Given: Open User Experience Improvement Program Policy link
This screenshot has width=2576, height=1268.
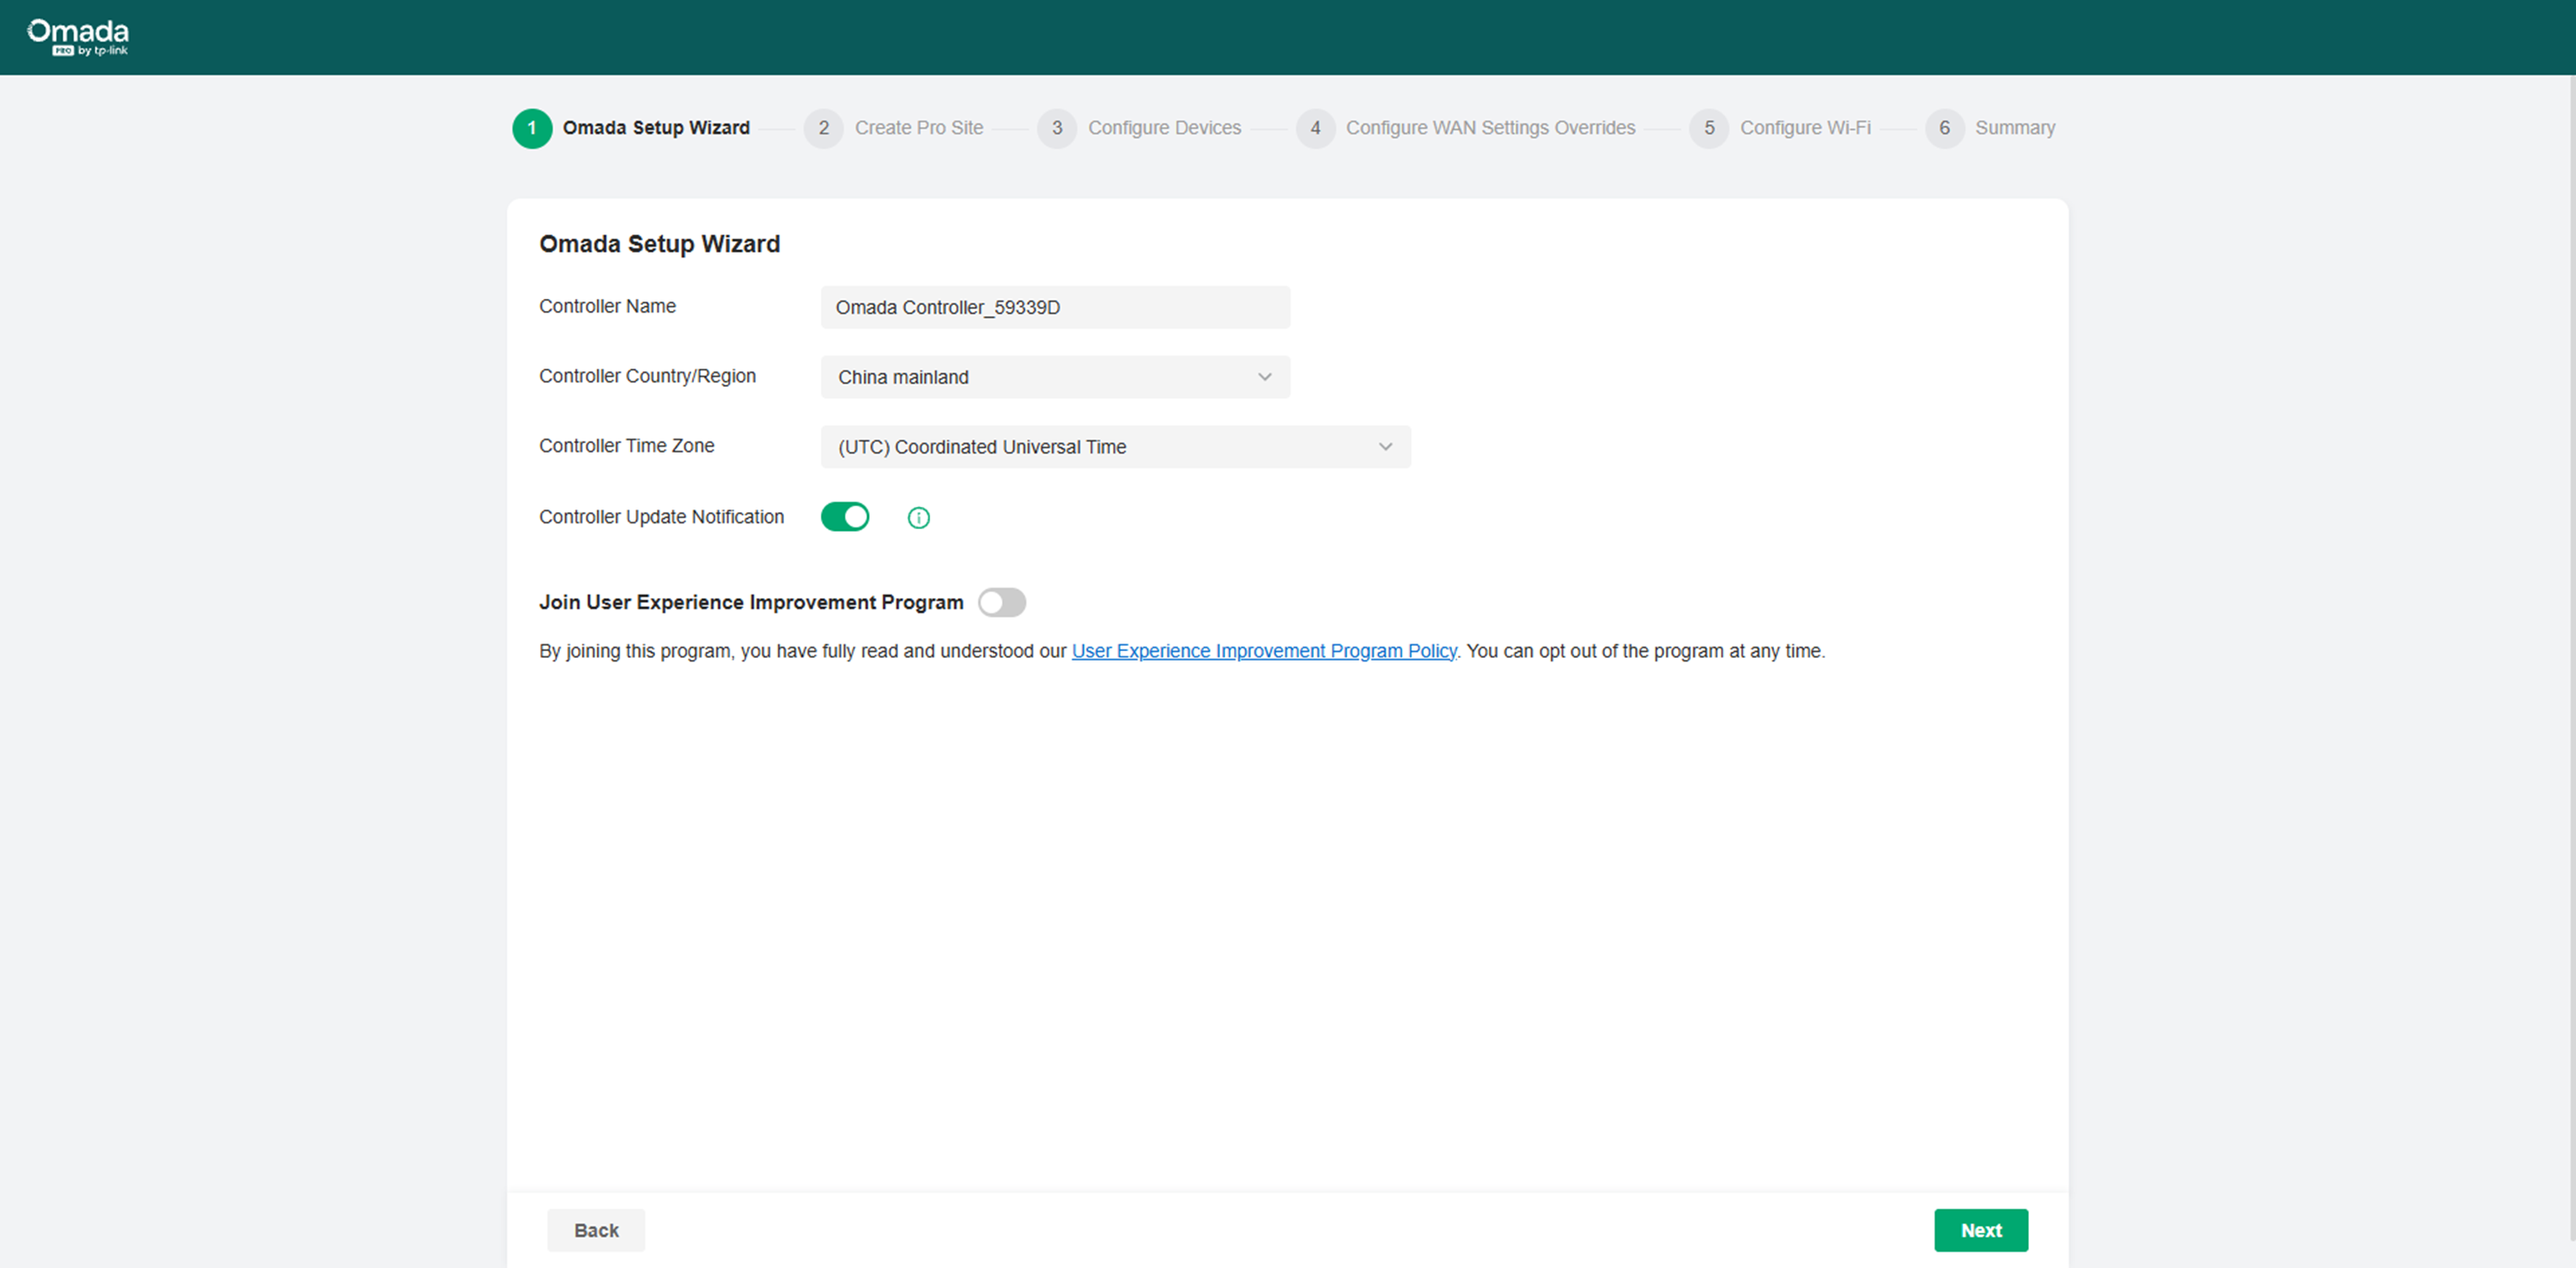Looking at the screenshot, I should pyautogui.click(x=1264, y=650).
